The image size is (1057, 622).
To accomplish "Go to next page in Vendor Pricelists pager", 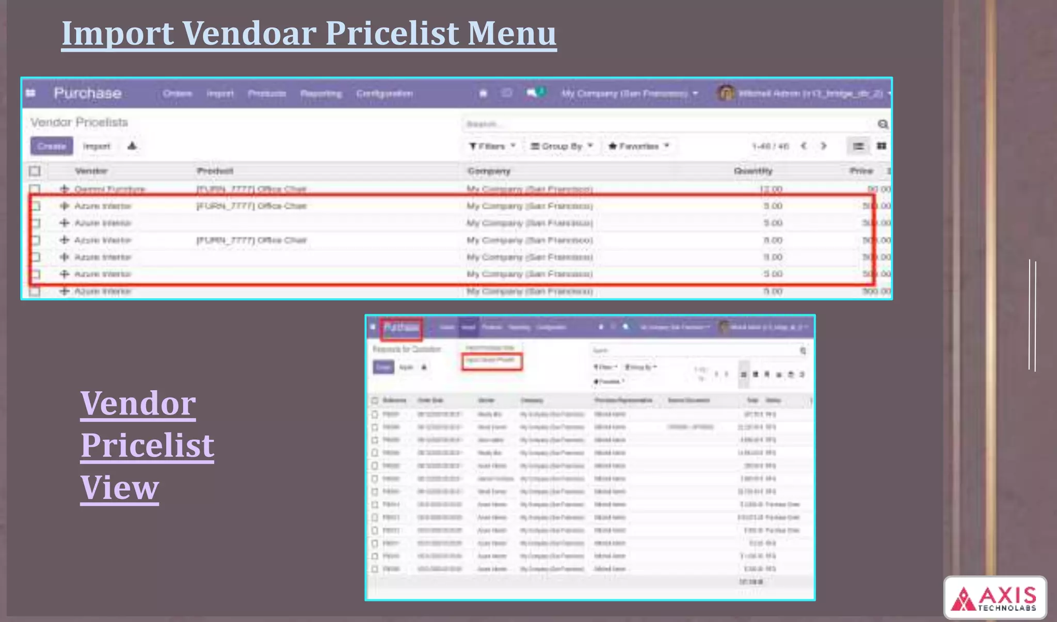I will coord(824,146).
